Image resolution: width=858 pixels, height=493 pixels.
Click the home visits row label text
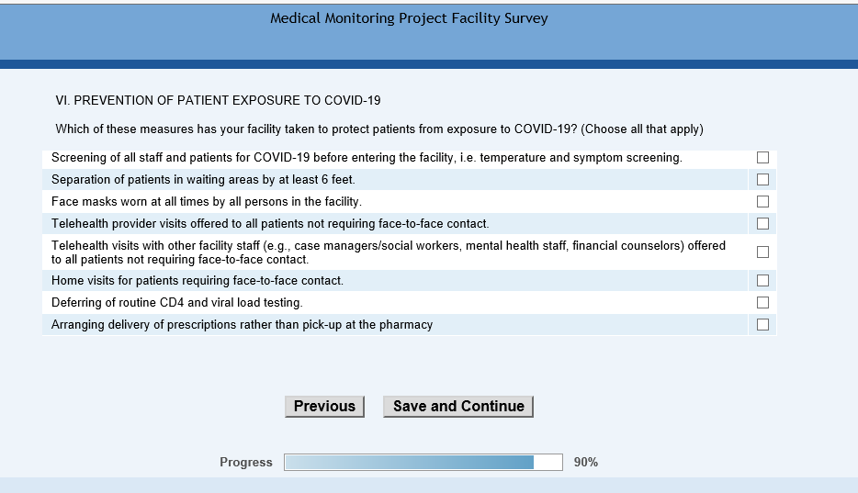[198, 281]
